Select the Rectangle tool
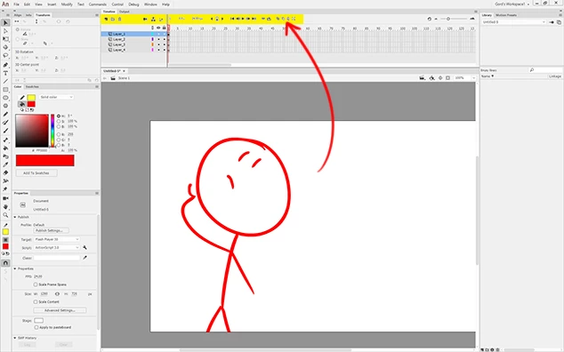Viewport: 564px width, 352px height. point(5,90)
